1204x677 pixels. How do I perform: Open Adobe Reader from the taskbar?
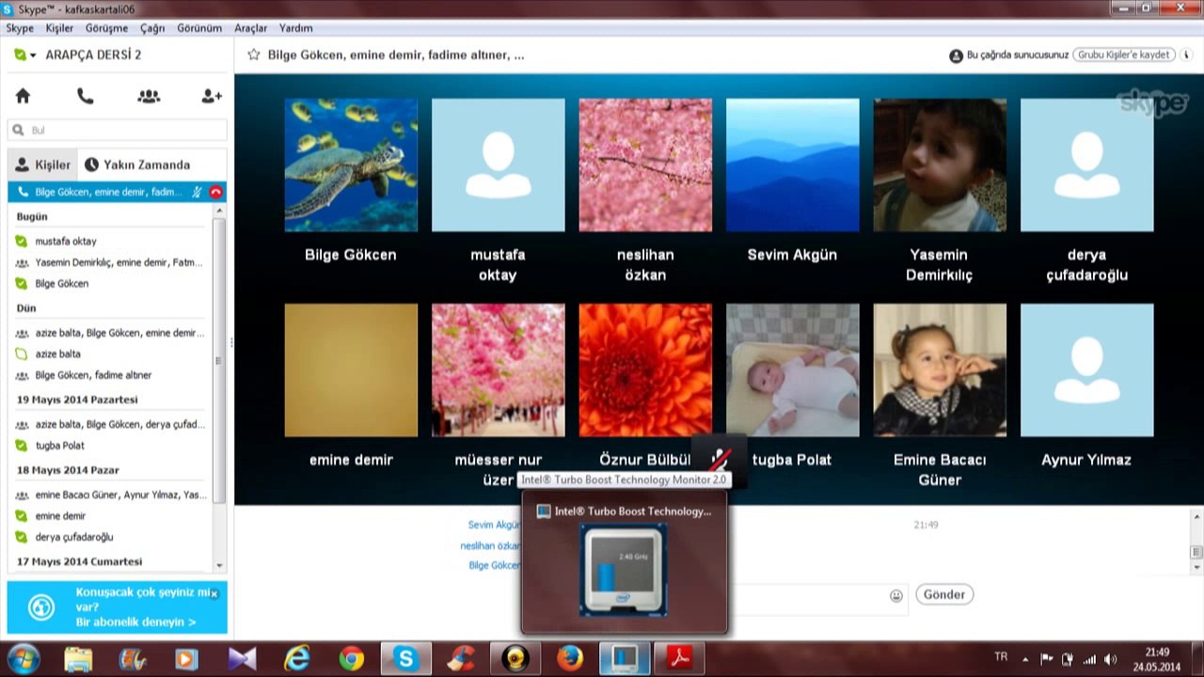click(x=679, y=659)
